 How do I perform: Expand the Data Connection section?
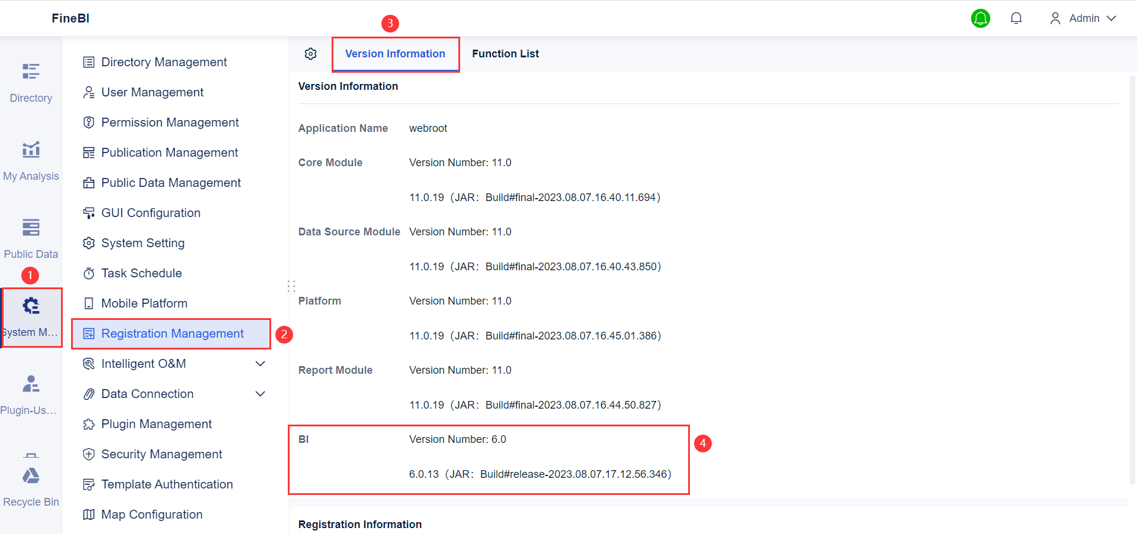[x=260, y=393]
